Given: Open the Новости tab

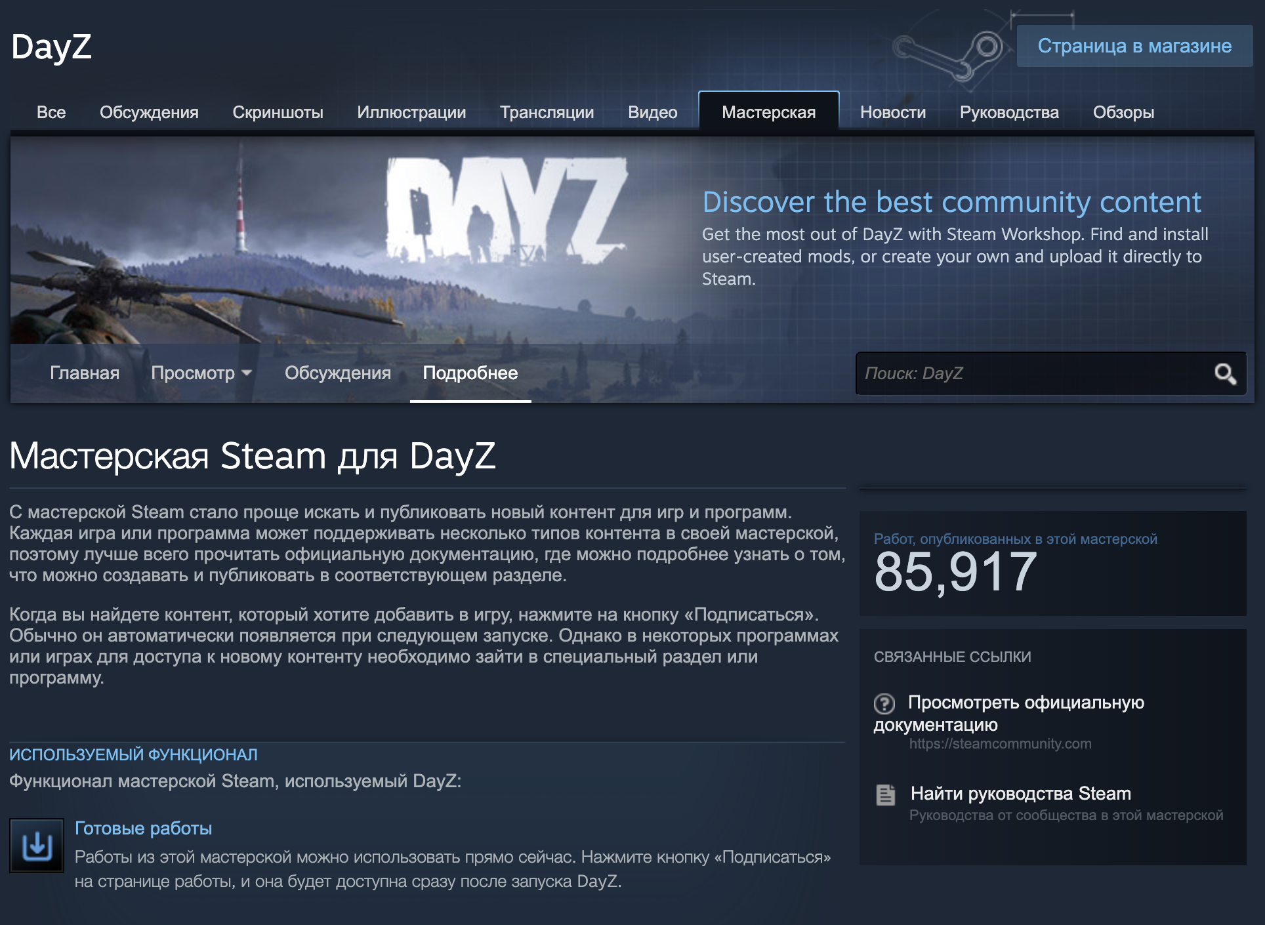Looking at the screenshot, I should coord(893,112).
